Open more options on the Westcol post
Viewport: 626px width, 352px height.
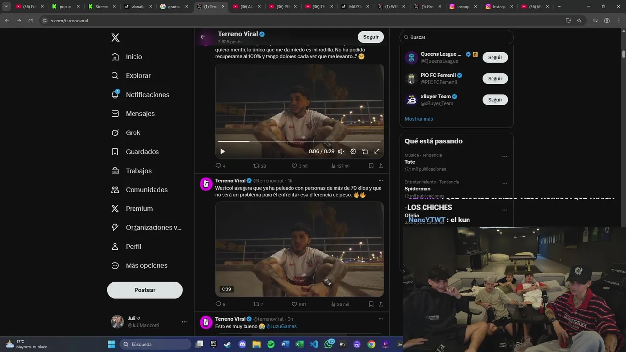381,181
